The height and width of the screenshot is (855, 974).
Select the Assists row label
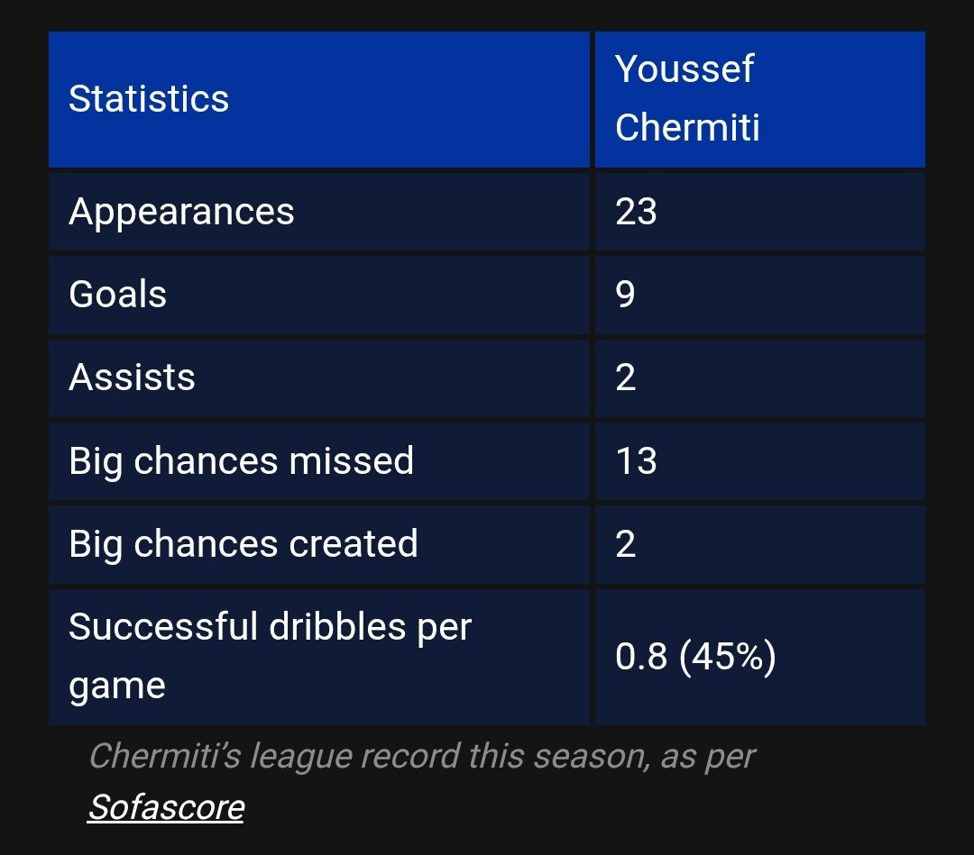[x=132, y=377]
